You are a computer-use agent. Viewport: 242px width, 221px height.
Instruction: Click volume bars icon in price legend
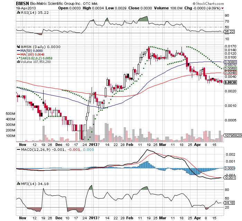[x=18, y=62]
